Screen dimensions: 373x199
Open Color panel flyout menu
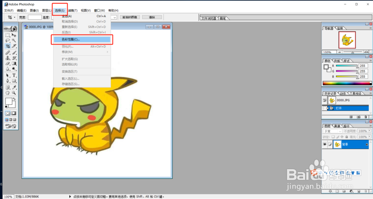[x=370, y=61]
